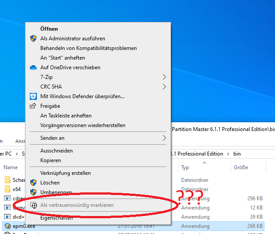Image resolution: width=275 pixels, height=234 pixels.
Task: Sort by the Typ column header
Action: [x=185, y=167]
